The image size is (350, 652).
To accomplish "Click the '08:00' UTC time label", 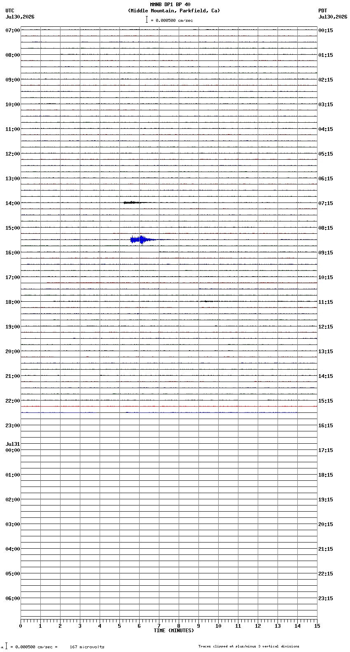I will pos(13,55).
